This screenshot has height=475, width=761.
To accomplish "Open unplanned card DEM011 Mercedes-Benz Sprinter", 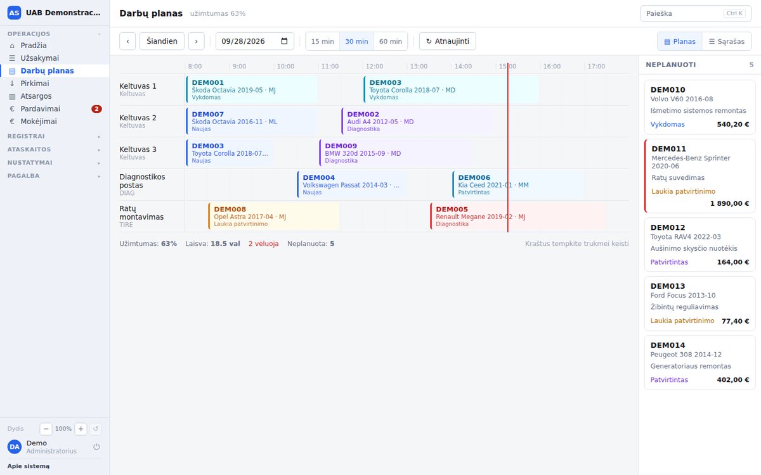I will [700, 176].
